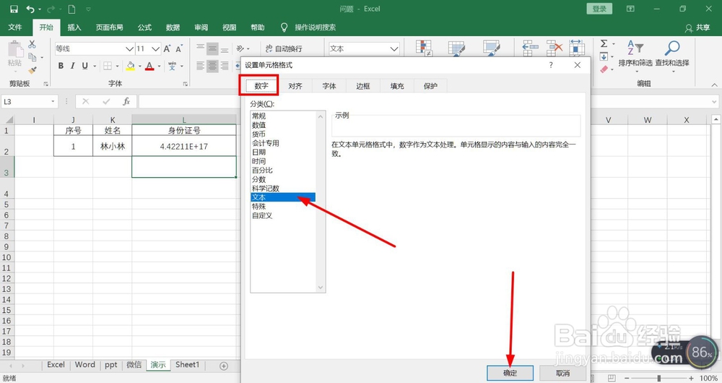Click the 共享 share button
The height and width of the screenshot is (383, 722).
(697, 27)
